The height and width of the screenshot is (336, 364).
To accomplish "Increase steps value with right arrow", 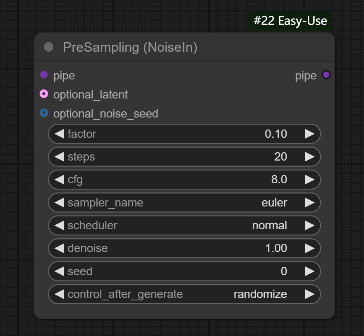I will (310, 157).
